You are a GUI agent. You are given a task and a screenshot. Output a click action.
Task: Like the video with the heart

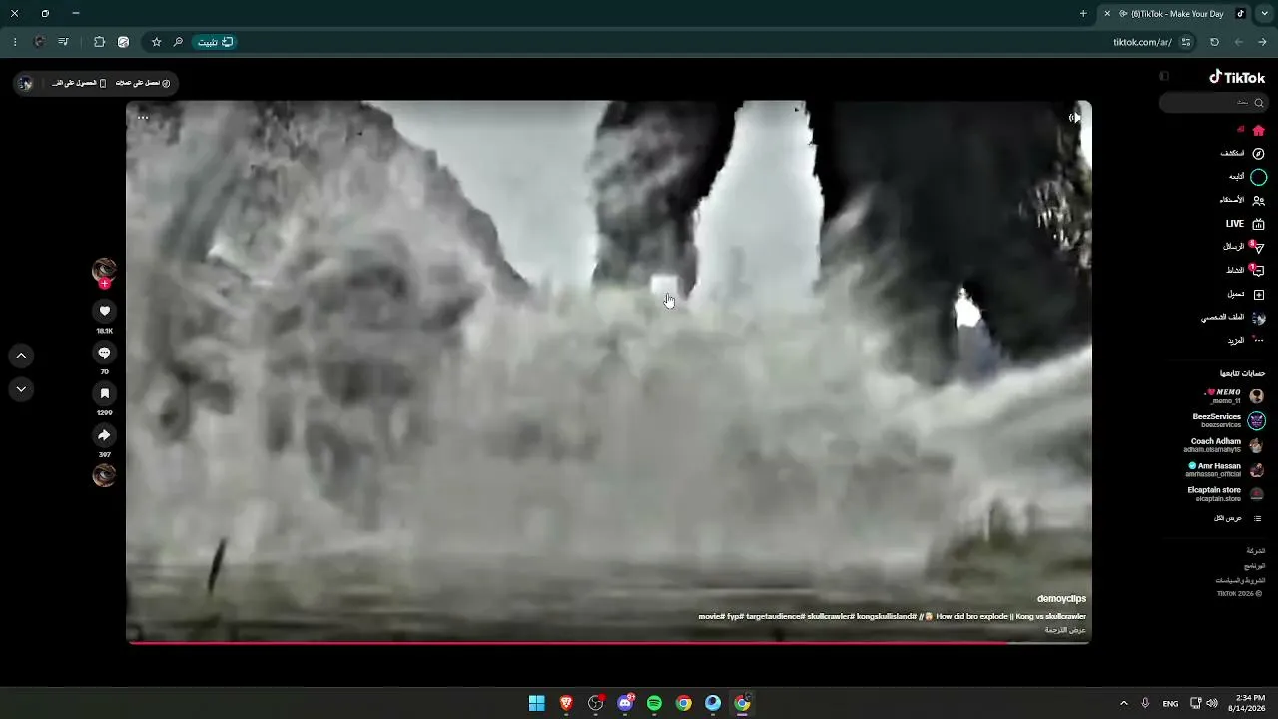(104, 311)
